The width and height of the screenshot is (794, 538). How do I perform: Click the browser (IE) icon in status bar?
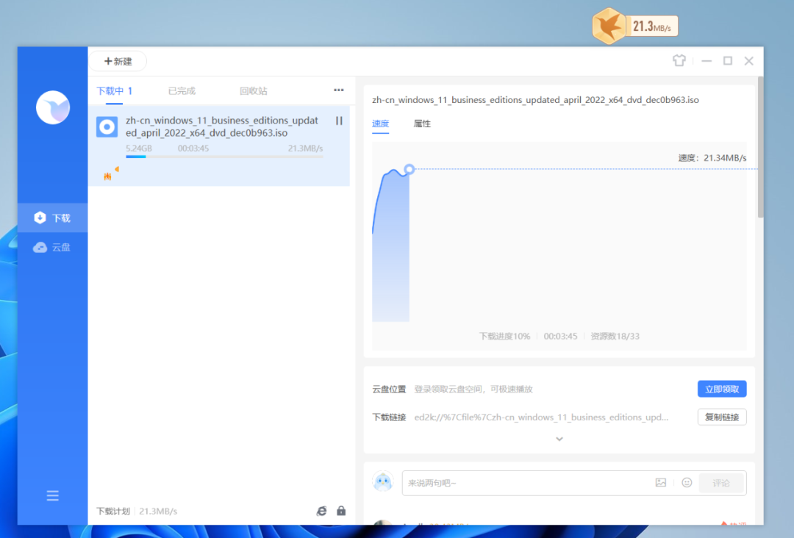tap(321, 511)
